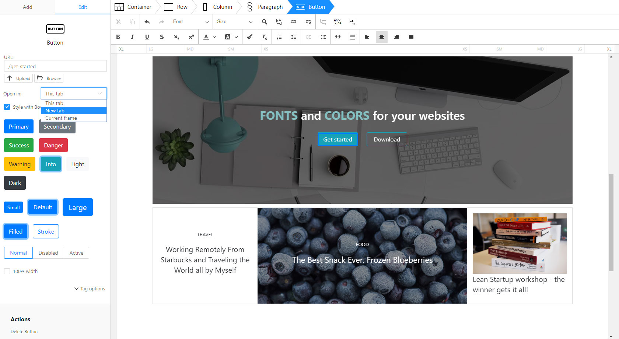This screenshot has width=619, height=339.
Task: Apply strikethrough formatting
Action: [162, 37]
